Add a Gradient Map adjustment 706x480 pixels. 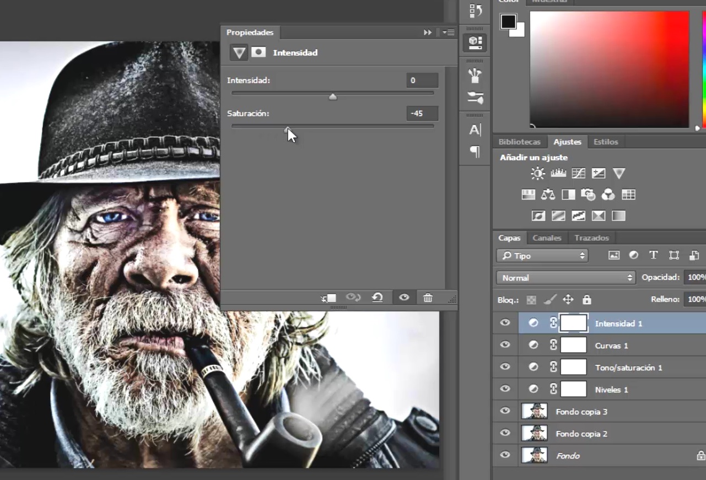coord(618,216)
